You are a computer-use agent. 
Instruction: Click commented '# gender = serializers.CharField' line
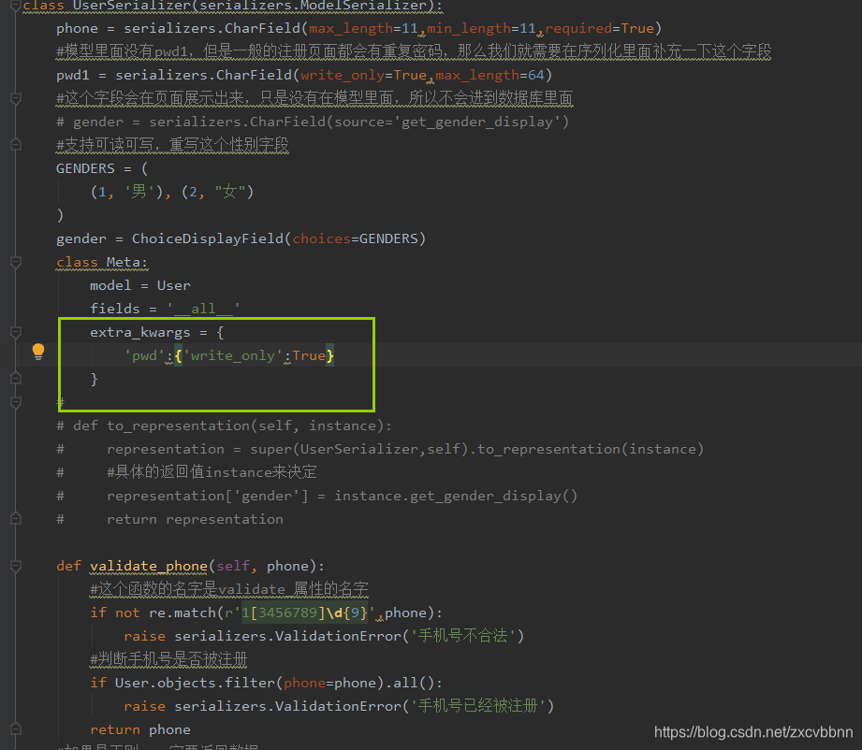click(x=313, y=122)
